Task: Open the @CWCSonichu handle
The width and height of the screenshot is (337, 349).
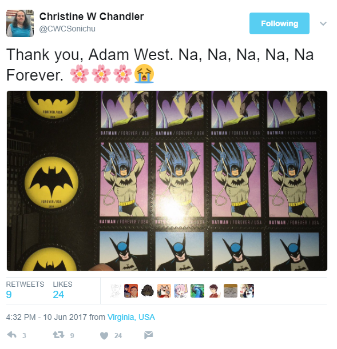Action: (68, 29)
